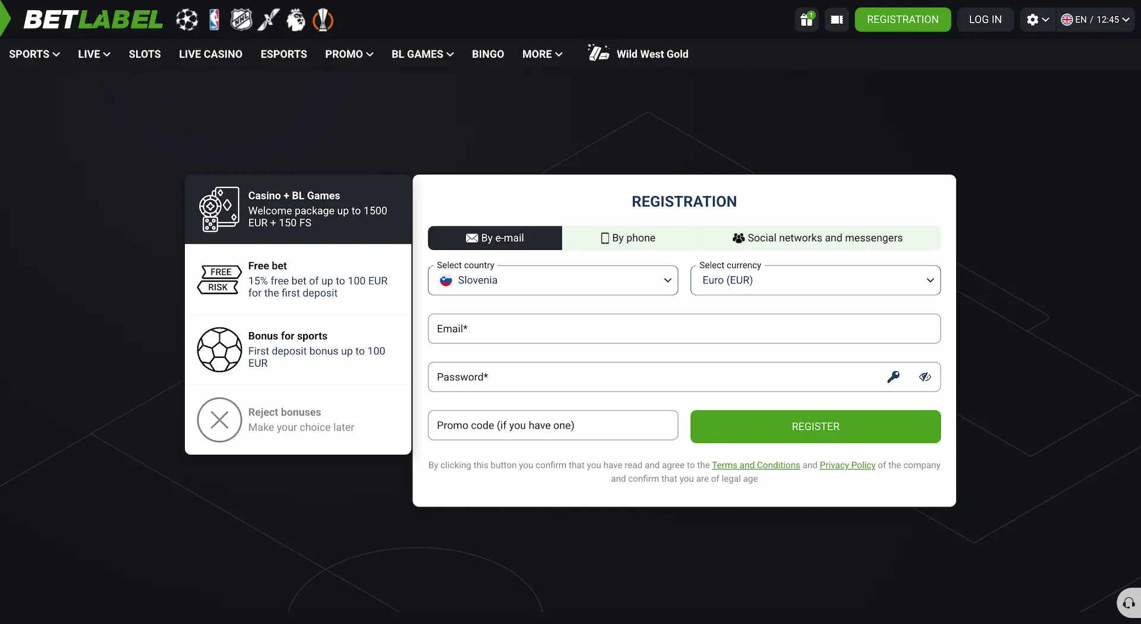
Task: Expand the Sports menu
Action: pyautogui.click(x=34, y=54)
